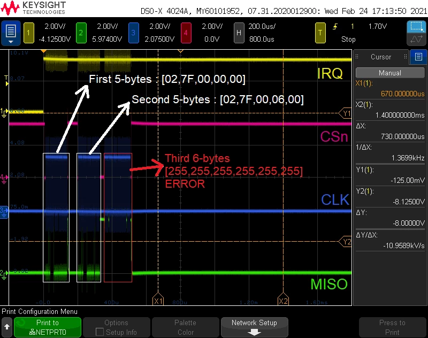Open the main menu list icon
428x338 pixels.
pos(11,33)
